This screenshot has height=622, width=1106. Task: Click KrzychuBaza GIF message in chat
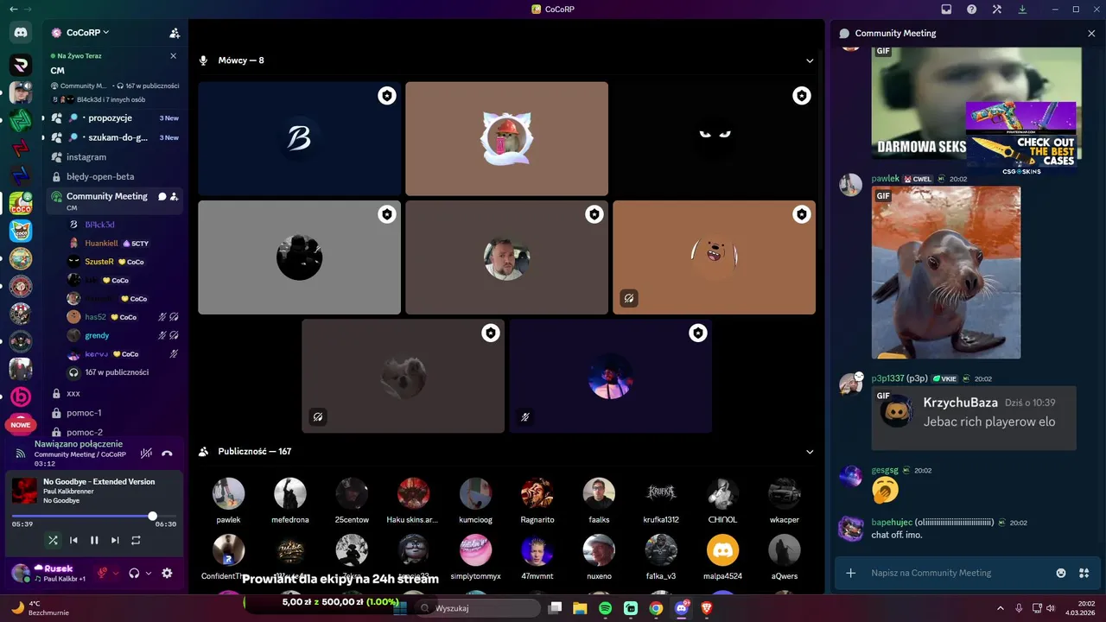click(x=974, y=418)
